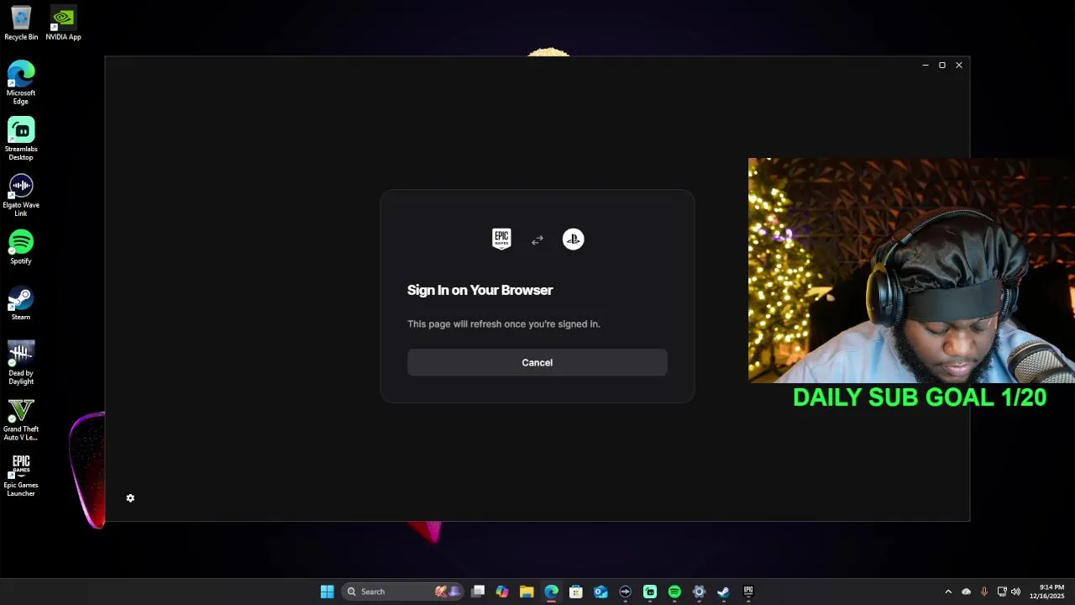Open Recycle Bin desktop icon
This screenshot has width=1075, height=605.
click(x=21, y=24)
